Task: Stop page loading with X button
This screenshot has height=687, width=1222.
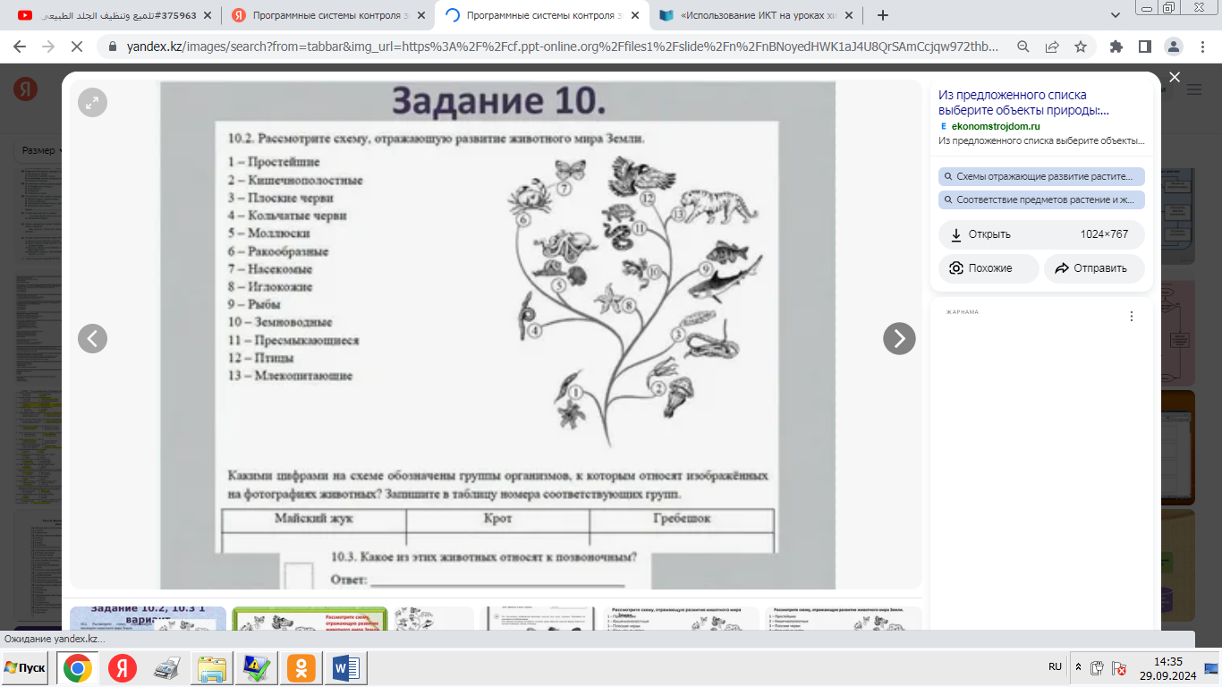Action: pos(76,47)
